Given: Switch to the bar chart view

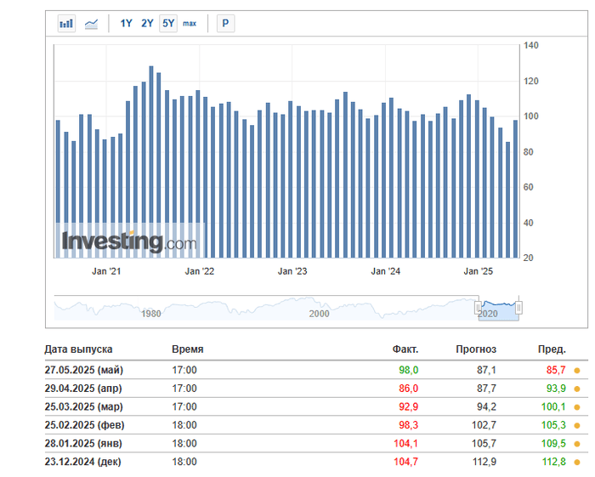Looking at the screenshot, I should coord(66,24).
